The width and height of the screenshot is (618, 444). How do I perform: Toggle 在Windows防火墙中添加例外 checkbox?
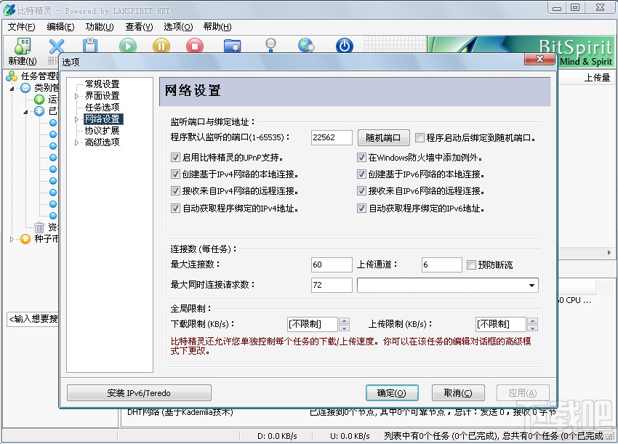click(x=361, y=157)
